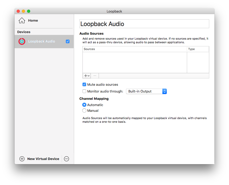The height and width of the screenshot is (185, 229).
Task: Open the Built-in Output dropdown
Action: (146, 91)
